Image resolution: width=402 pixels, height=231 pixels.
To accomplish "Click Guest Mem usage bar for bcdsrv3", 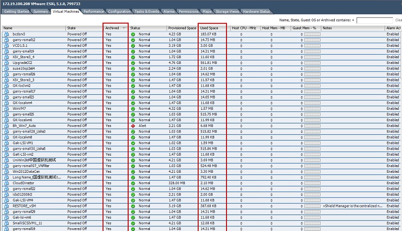I will tap(312, 34).
